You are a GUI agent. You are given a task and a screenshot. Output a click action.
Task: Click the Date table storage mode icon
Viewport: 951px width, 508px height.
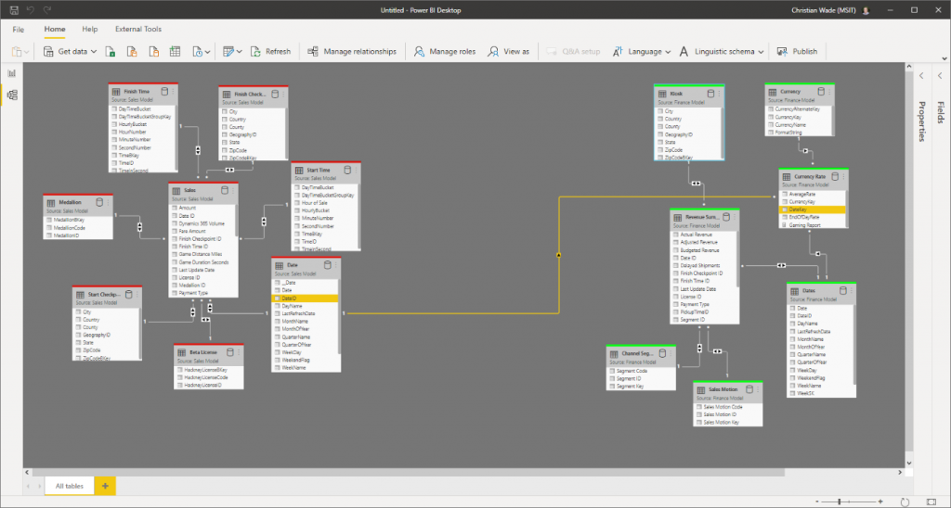point(328,265)
